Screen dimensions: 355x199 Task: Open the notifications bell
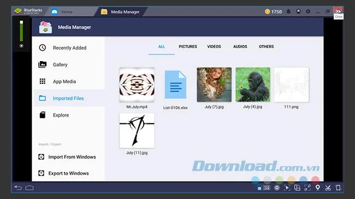tap(288, 11)
